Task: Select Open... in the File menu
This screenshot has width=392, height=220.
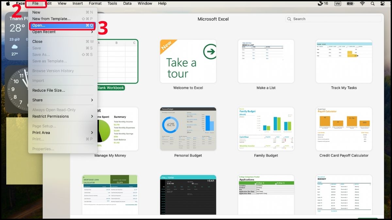Action: [63, 25]
